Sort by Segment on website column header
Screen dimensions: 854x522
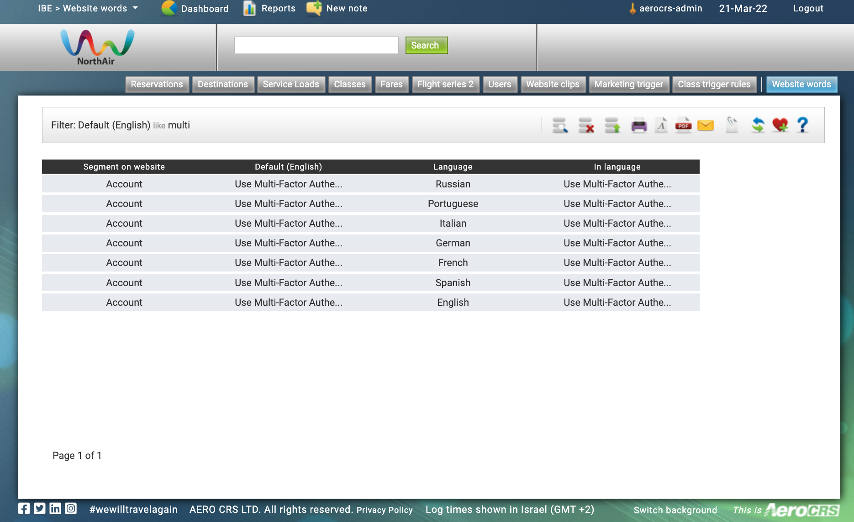coord(124,167)
